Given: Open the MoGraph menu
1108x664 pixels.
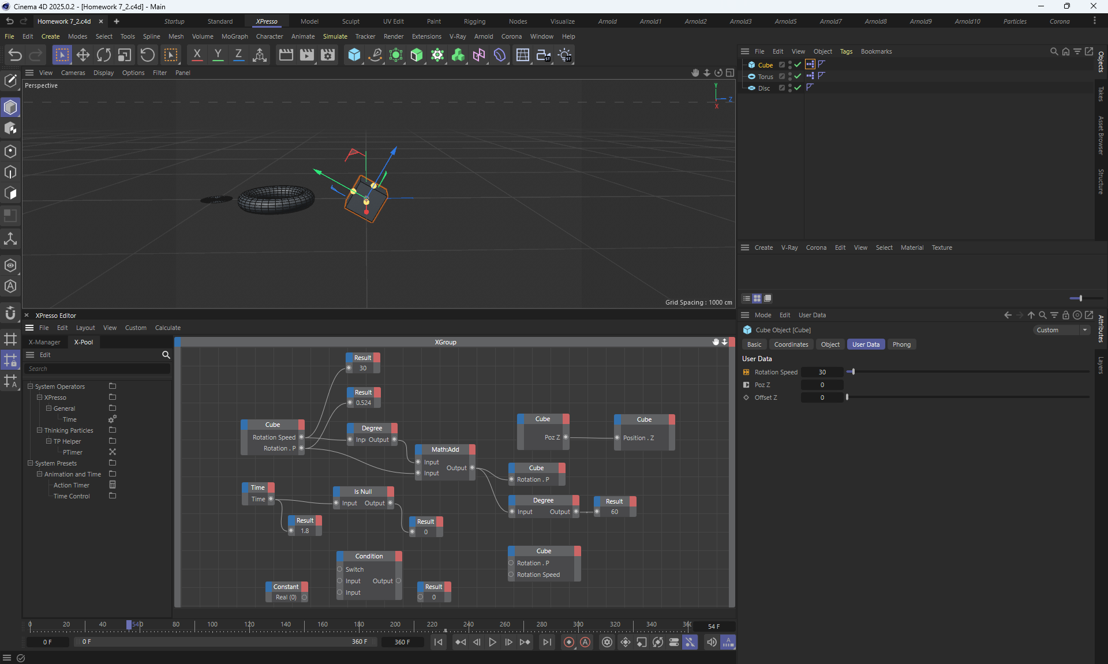Looking at the screenshot, I should 234,36.
